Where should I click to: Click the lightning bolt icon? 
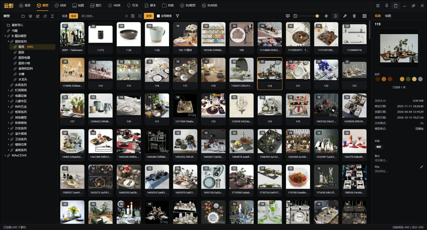[326, 16]
